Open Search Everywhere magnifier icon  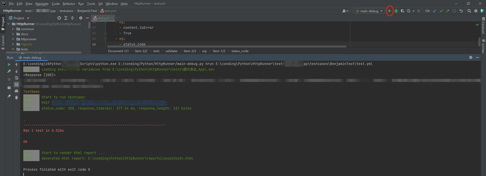click(x=469, y=11)
